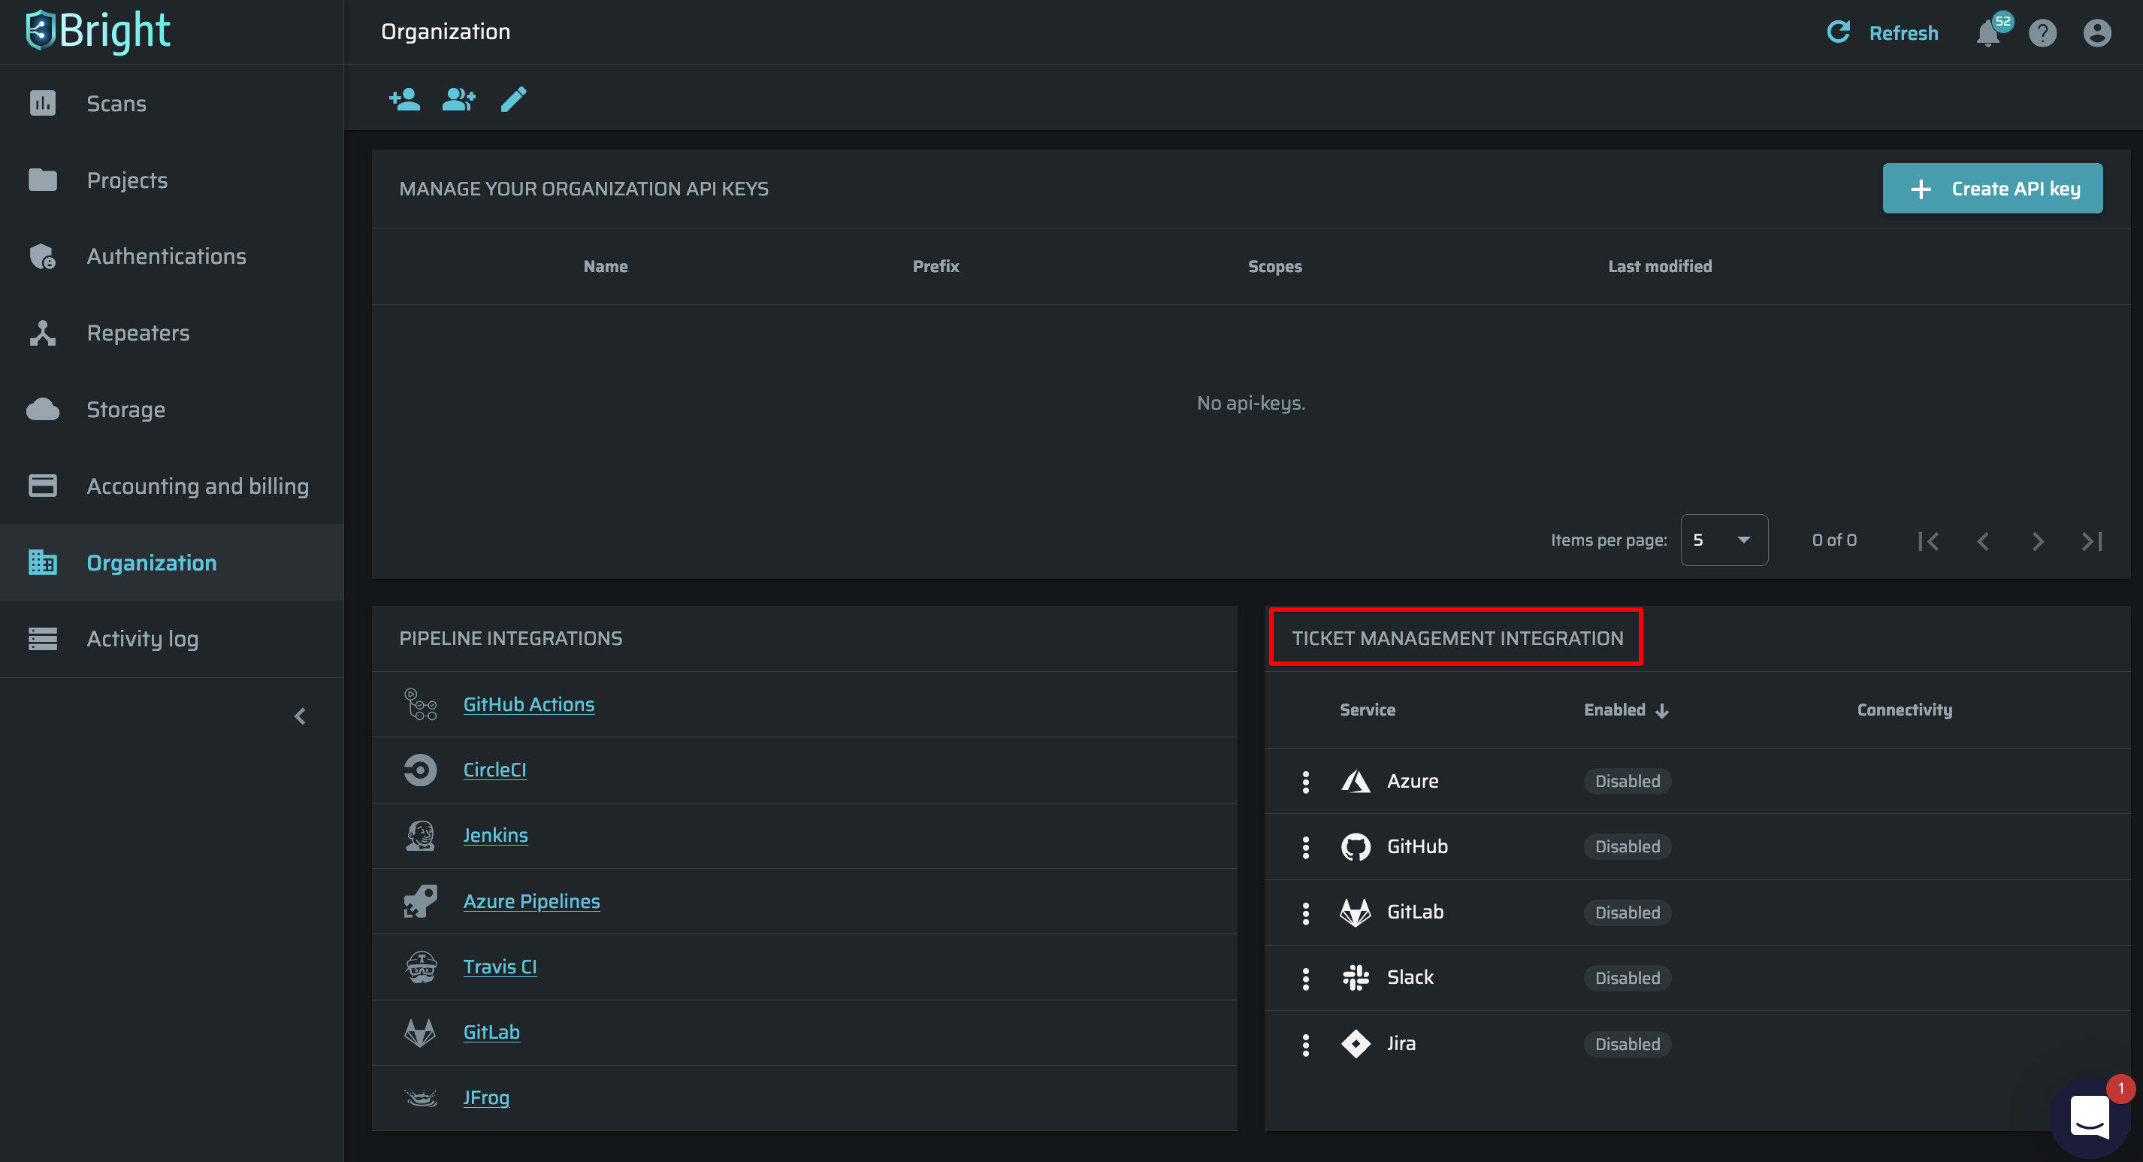Click the add group icon
The image size is (2143, 1162).
coord(458,100)
